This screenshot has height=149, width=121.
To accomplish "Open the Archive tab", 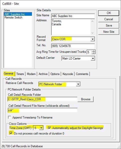I will [x=43, y=74].
